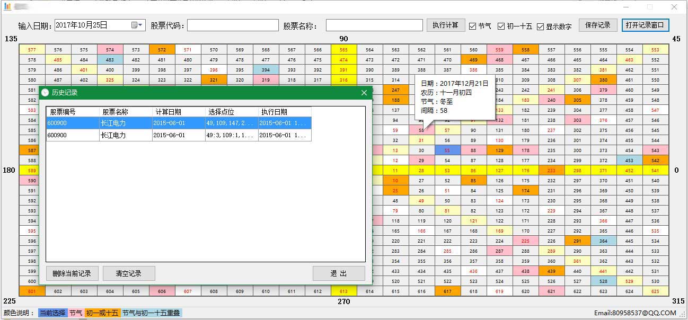Viewport: 688px width, 320px height.
Task: Select record row with points 49:3,109:1
Action: [179, 135]
